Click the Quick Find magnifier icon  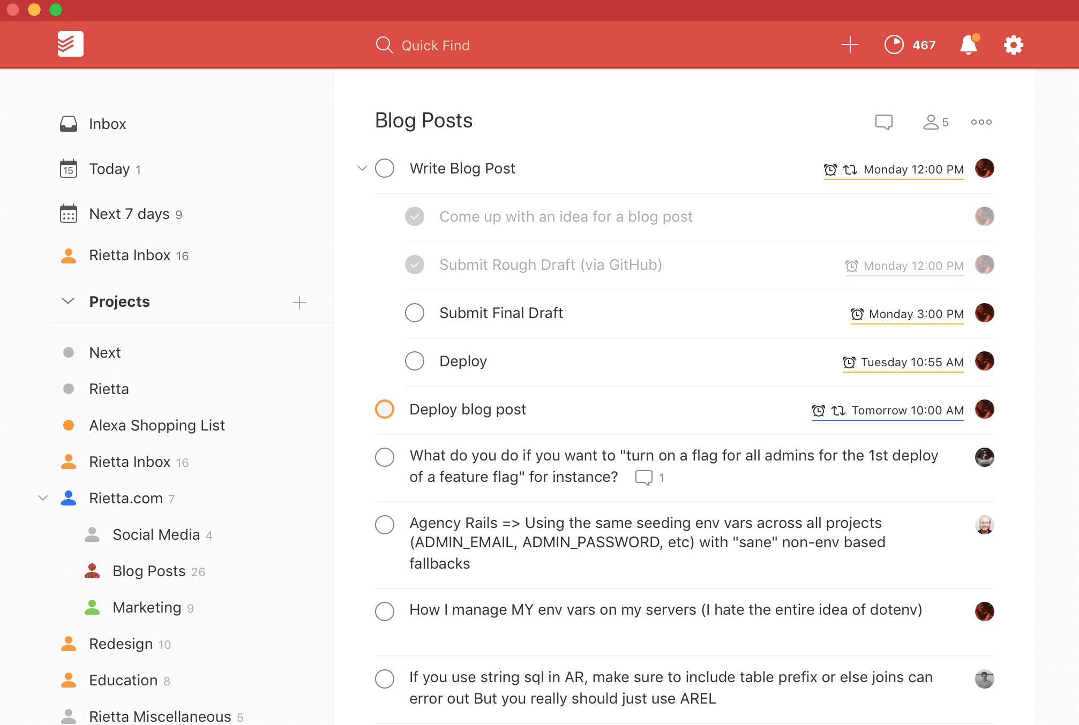click(384, 45)
